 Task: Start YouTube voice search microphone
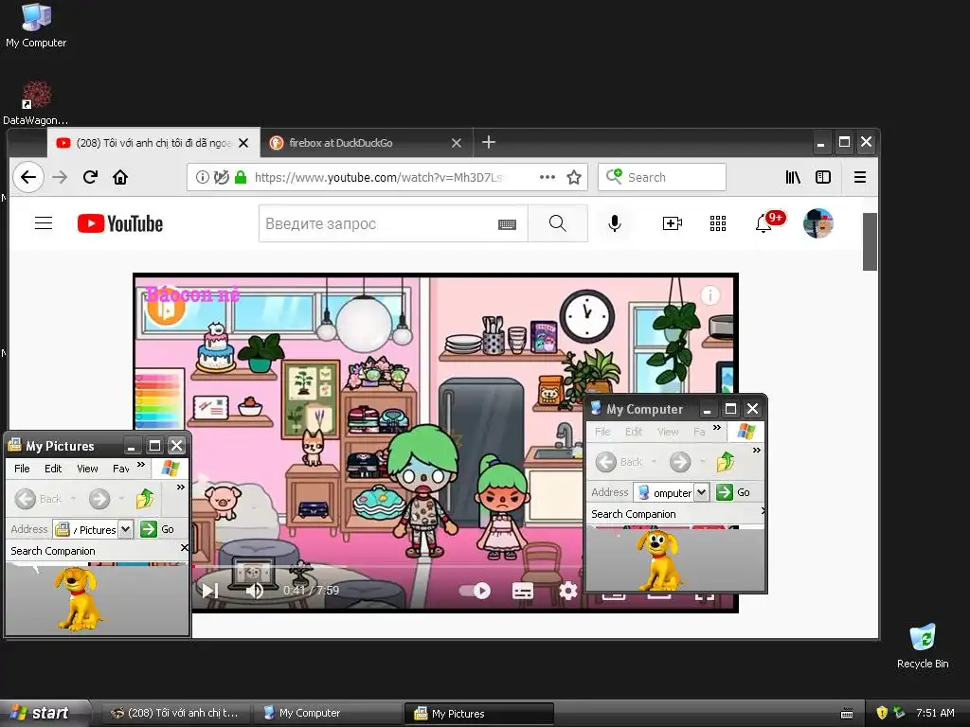pos(614,223)
